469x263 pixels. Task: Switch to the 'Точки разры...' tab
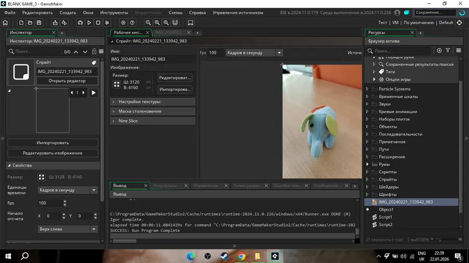[x=248, y=186]
